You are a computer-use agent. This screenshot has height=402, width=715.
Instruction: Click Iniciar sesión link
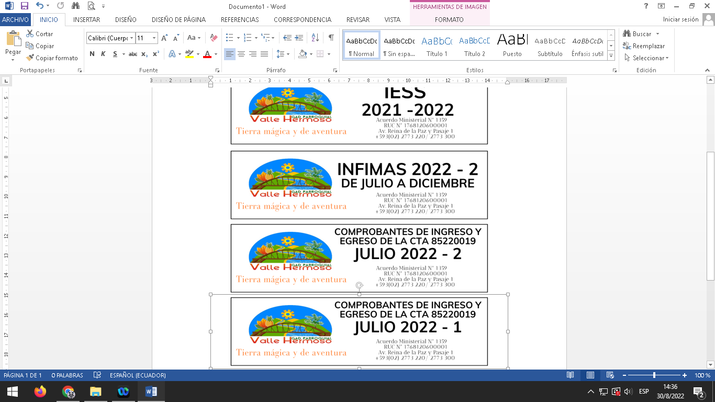pyautogui.click(x=680, y=19)
